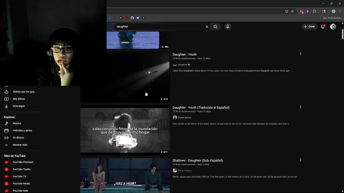Expand Mostrar más in Explorar section
This screenshot has width=344, height=193.
pos(20,145)
